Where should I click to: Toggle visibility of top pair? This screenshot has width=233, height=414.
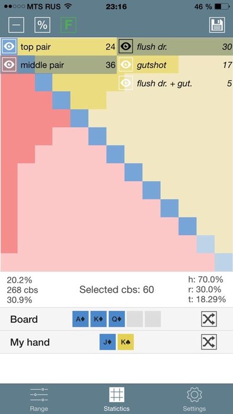(9, 47)
